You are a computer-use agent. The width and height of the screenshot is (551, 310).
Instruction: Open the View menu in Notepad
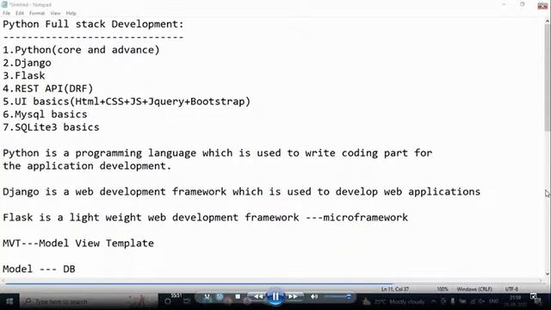pyautogui.click(x=55, y=13)
